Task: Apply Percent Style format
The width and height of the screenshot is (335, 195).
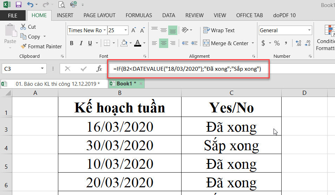Action: 277,43
